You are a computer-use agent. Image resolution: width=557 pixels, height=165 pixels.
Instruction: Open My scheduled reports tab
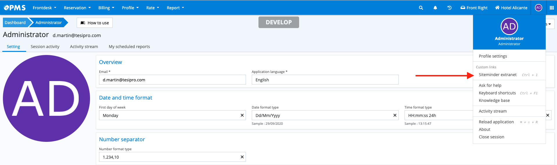coord(129,47)
